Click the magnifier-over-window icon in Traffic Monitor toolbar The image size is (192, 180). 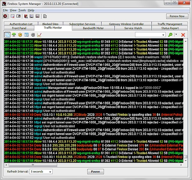click(26, 35)
